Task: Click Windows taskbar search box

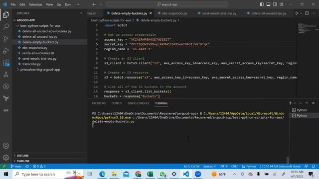Action: tap(48, 174)
